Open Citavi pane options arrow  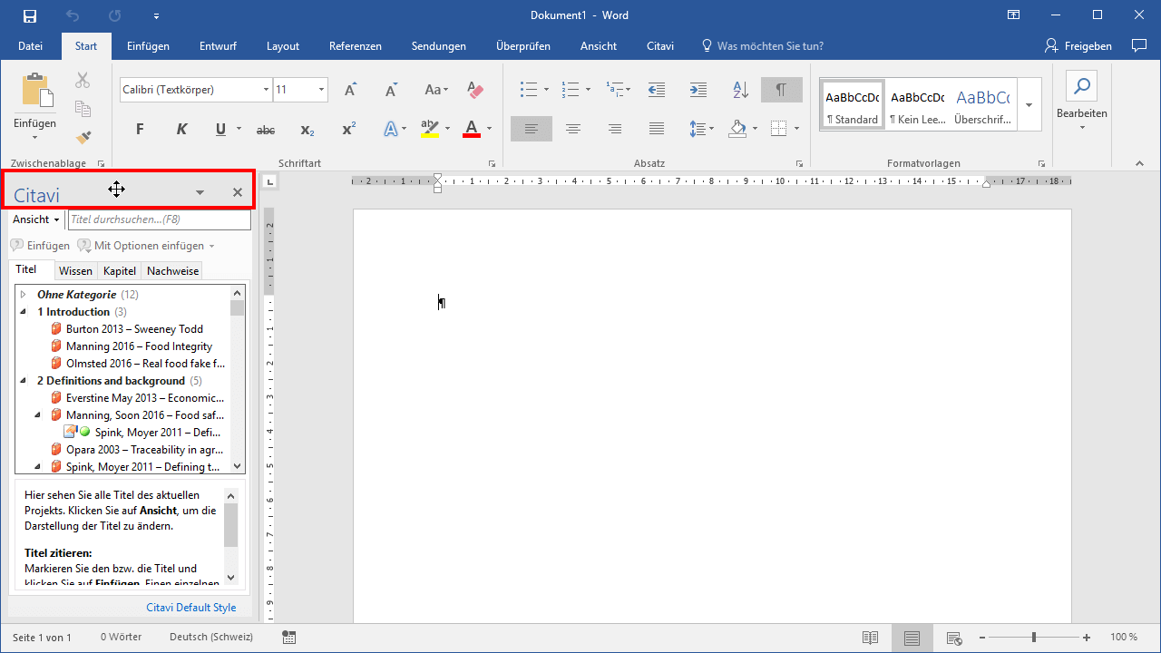200,192
